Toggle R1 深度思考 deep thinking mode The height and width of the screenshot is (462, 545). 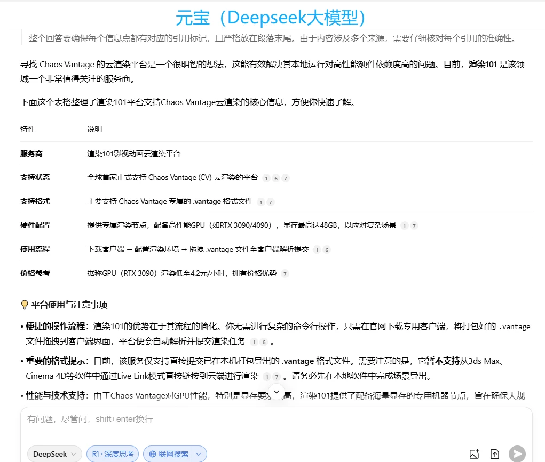point(113,454)
